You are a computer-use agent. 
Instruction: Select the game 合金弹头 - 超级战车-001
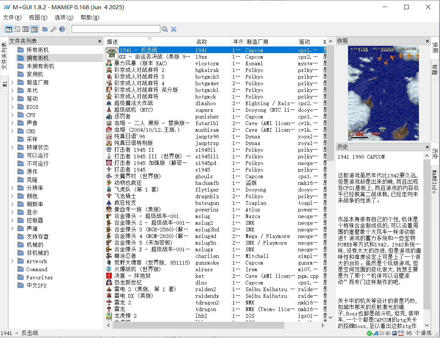pyautogui.click(x=146, y=216)
